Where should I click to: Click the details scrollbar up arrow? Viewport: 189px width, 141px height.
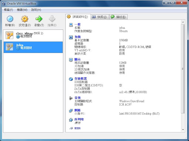click(x=183, y=22)
